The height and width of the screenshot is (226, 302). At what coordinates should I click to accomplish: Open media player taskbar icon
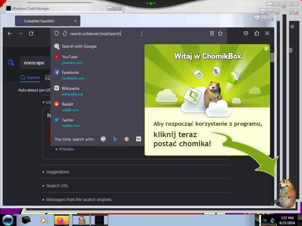point(44,220)
